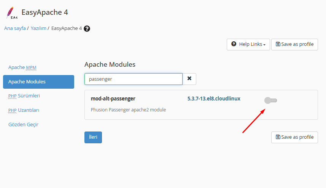Go to Apache MPM section
The width and height of the screenshot is (326, 188).
click(22, 67)
